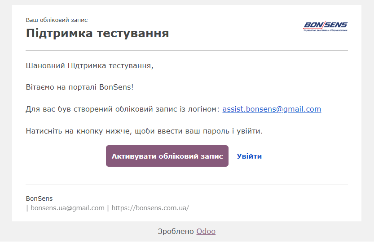Open the Увійти login link

249,156
